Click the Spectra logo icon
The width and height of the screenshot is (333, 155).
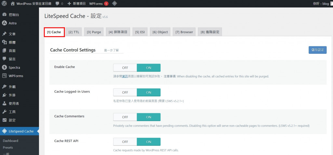pyautogui.click(x=4, y=67)
